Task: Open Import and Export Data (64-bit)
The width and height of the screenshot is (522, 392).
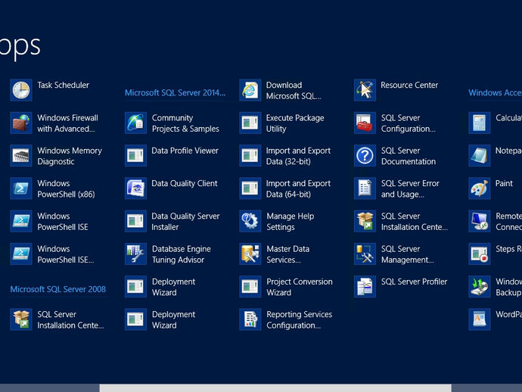Action: pos(285,188)
